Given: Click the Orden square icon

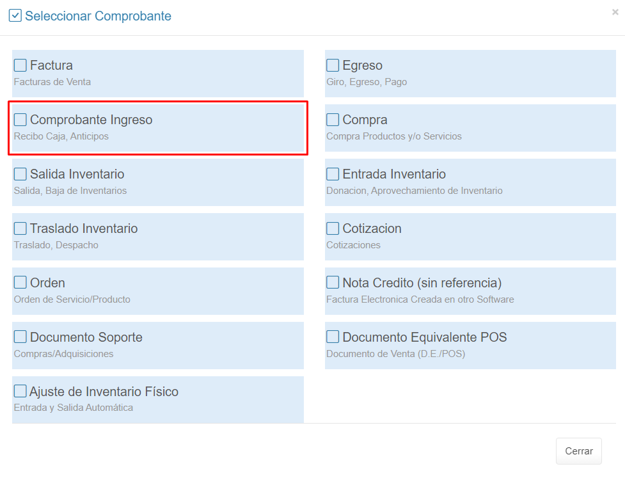Looking at the screenshot, I should coord(20,283).
